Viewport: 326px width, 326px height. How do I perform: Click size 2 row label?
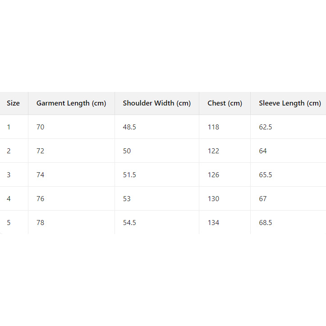click(9, 151)
